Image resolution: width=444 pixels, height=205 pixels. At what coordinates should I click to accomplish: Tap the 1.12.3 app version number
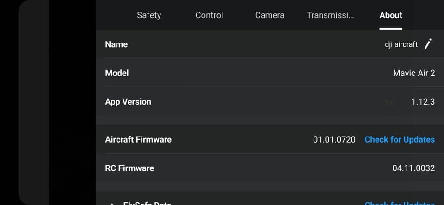coord(423,102)
